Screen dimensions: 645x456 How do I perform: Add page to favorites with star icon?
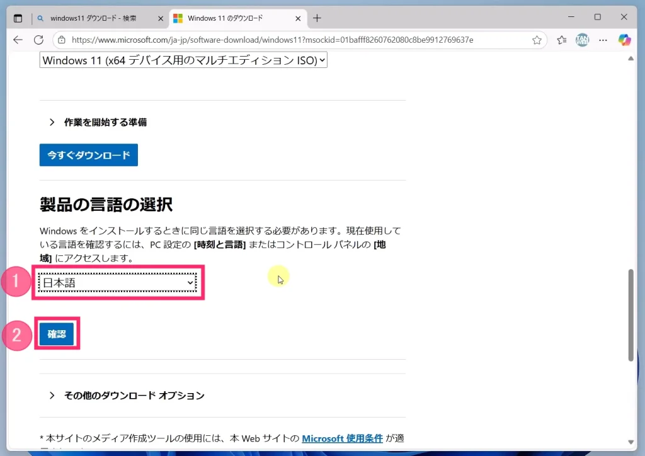(537, 40)
